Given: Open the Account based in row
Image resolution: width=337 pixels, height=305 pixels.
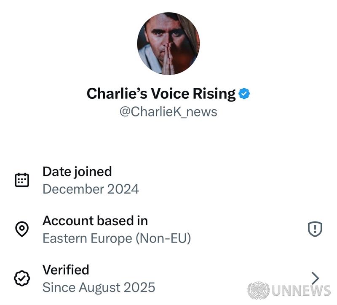Looking at the screenshot, I should pos(168,229).
